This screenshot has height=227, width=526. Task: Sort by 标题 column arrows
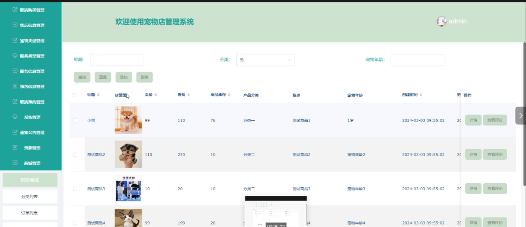pos(98,95)
